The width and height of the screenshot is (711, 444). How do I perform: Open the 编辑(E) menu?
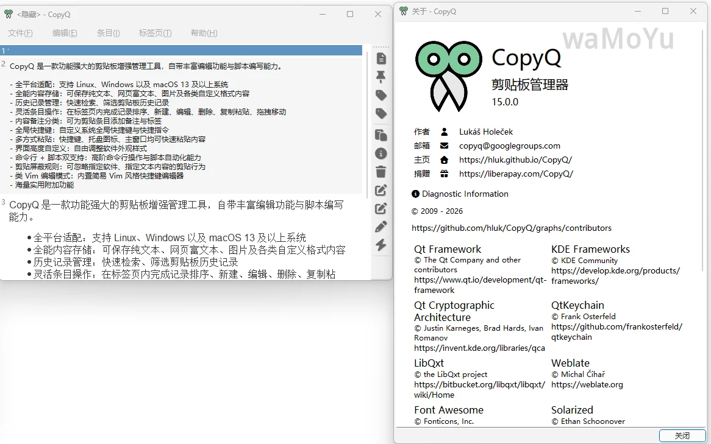[x=65, y=33]
